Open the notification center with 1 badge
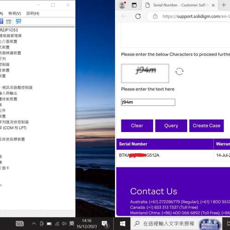The width and height of the screenshot is (230, 230). tap(105, 224)
